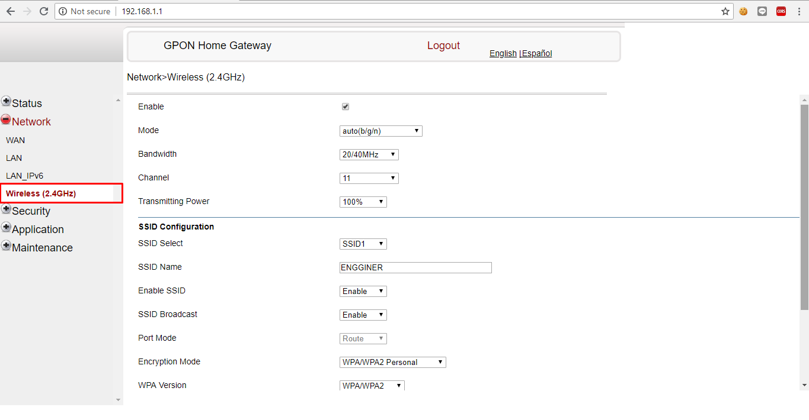Toggle the wireless Enable checkbox

(x=346, y=106)
